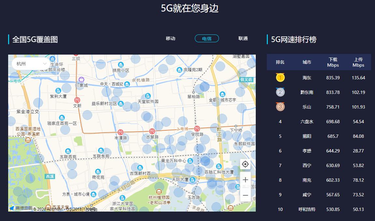Click the city name 乐山
The image size is (375, 221).
click(307, 107)
